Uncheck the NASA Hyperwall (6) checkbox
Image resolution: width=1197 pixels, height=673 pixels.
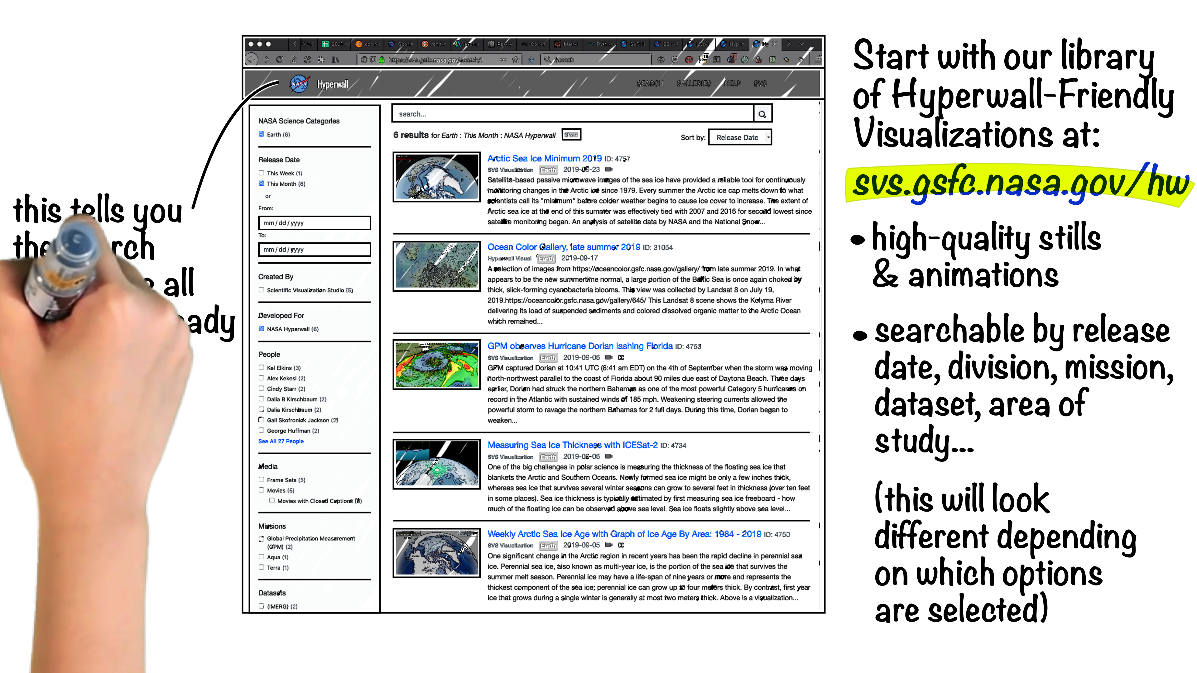pos(261,329)
